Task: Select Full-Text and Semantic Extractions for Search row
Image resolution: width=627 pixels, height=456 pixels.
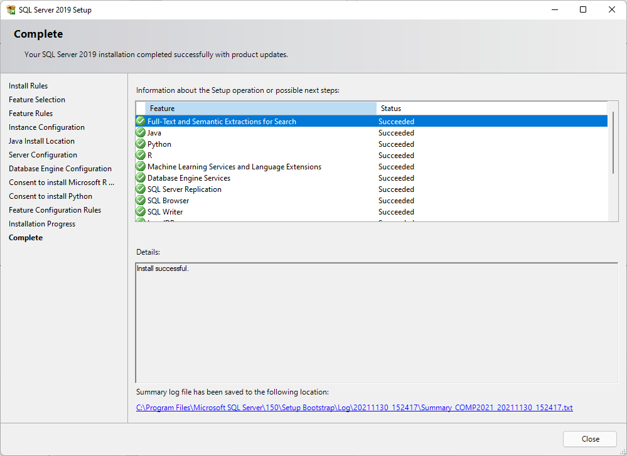Action: pos(372,121)
